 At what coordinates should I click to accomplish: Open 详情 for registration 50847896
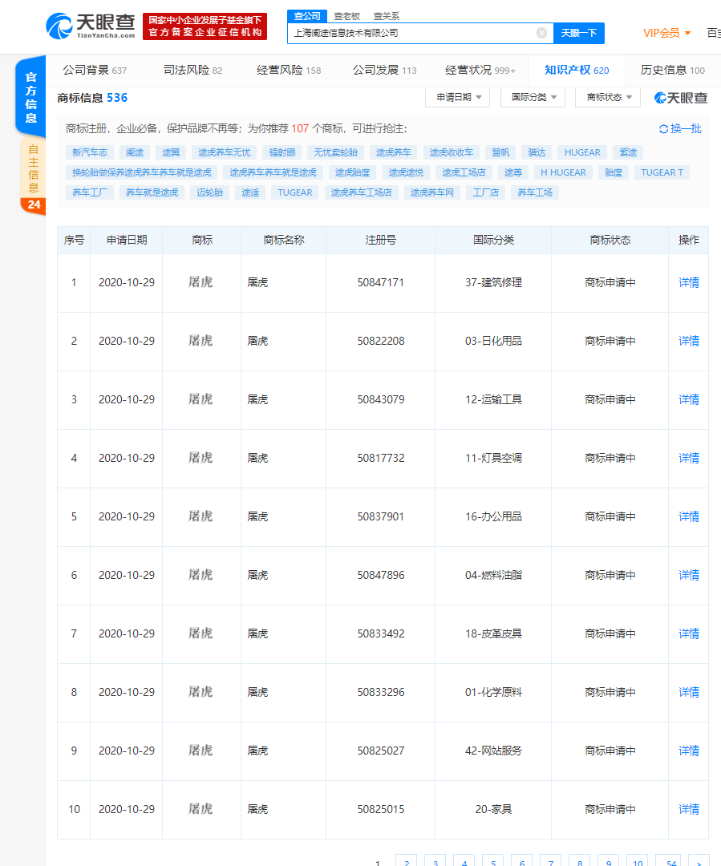[x=688, y=575]
